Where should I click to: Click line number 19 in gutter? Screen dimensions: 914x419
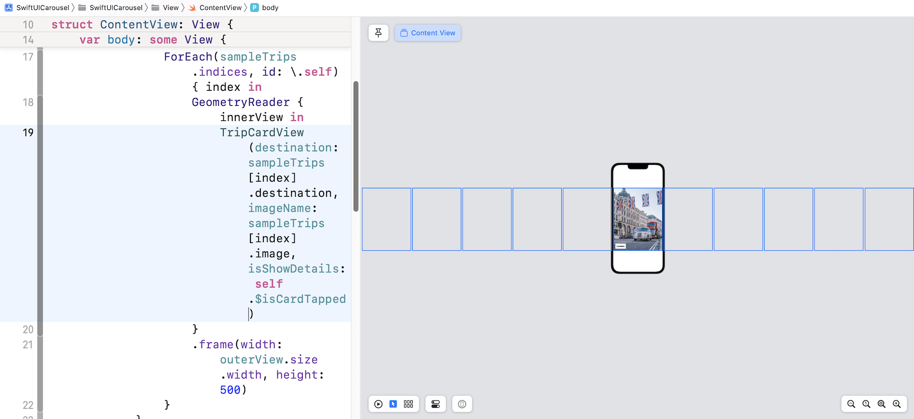(x=28, y=133)
